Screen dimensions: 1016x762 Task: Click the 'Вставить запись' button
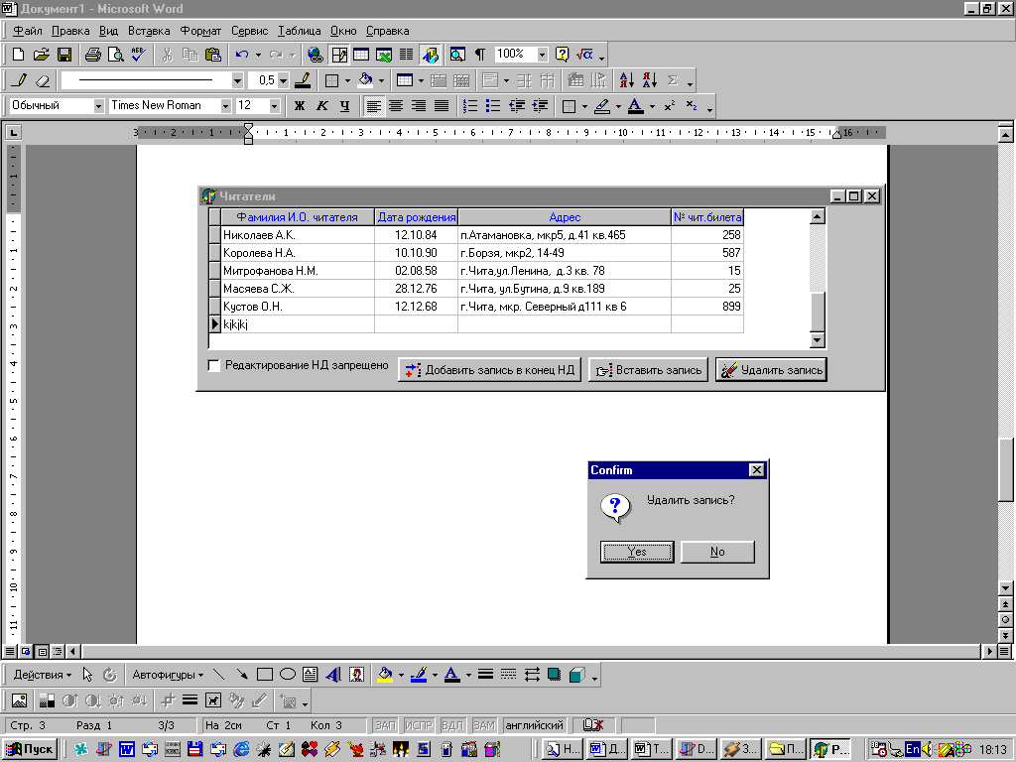(x=648, y=370)
